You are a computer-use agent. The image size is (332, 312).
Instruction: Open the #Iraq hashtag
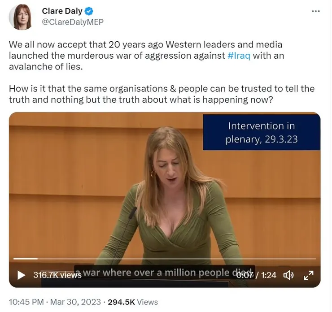(239, 56)
